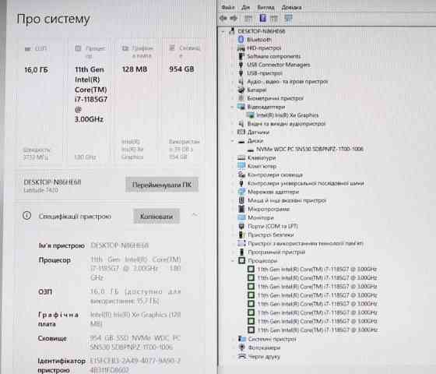
Task: Click the Back arrow in Device Manager toolbar
Action: point(223,19)
